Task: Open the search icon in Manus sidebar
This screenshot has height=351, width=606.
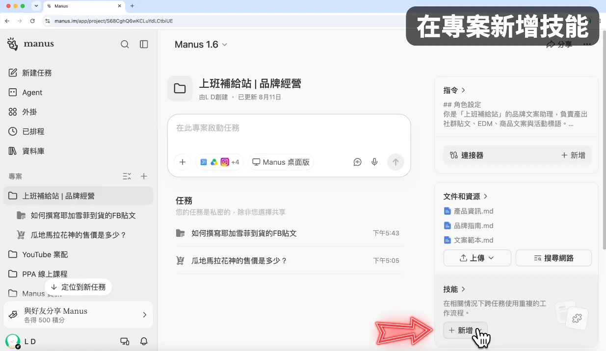Action: 125,44
